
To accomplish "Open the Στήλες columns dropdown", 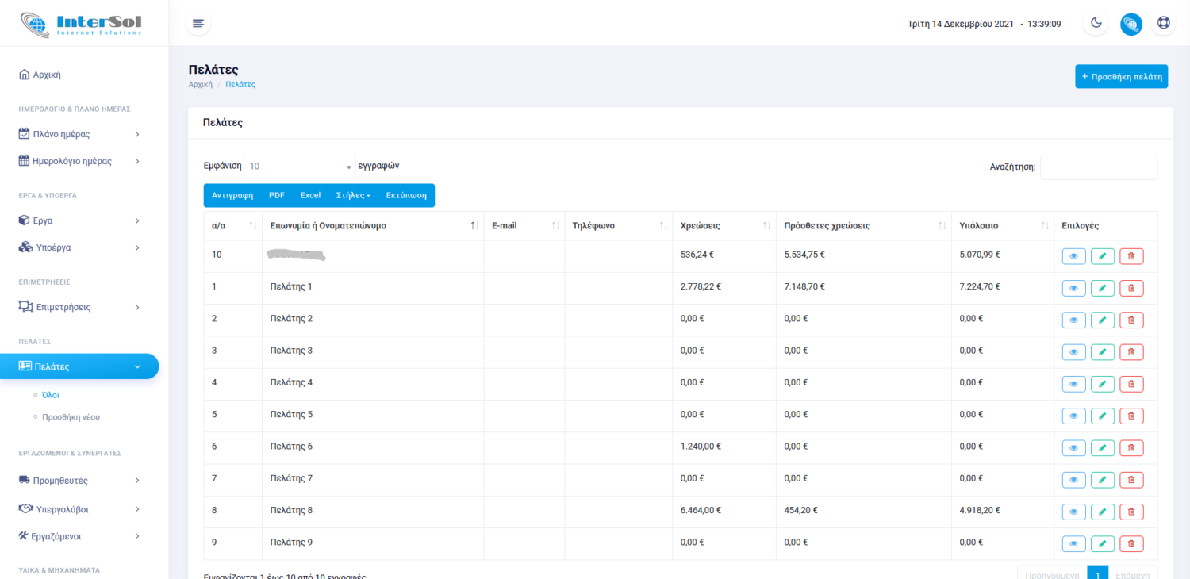I will pyautogui.click(x=353, y=195).
